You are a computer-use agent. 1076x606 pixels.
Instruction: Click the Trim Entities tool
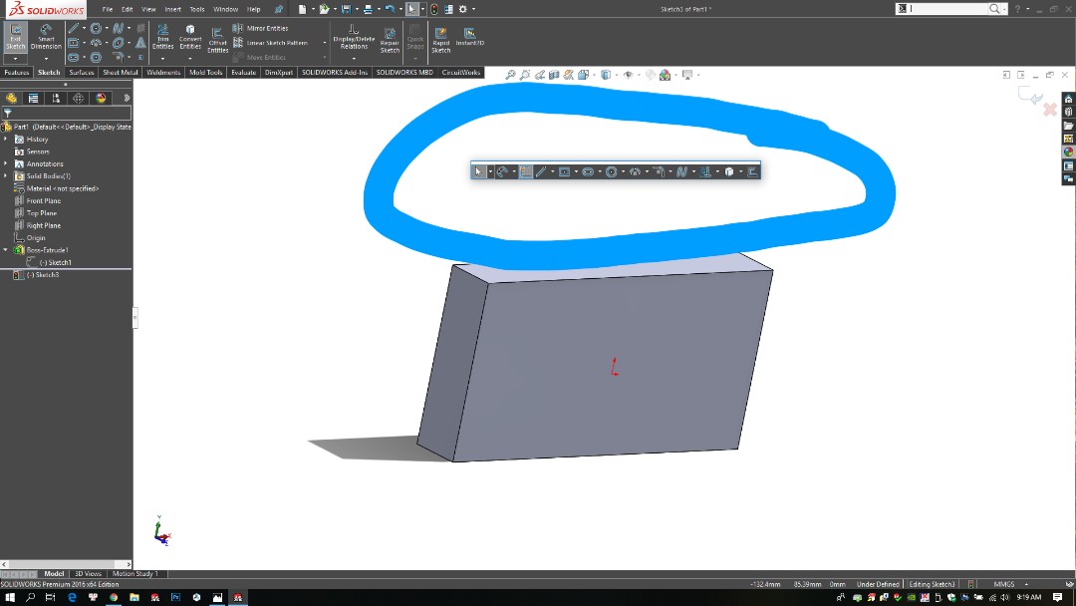162,38
